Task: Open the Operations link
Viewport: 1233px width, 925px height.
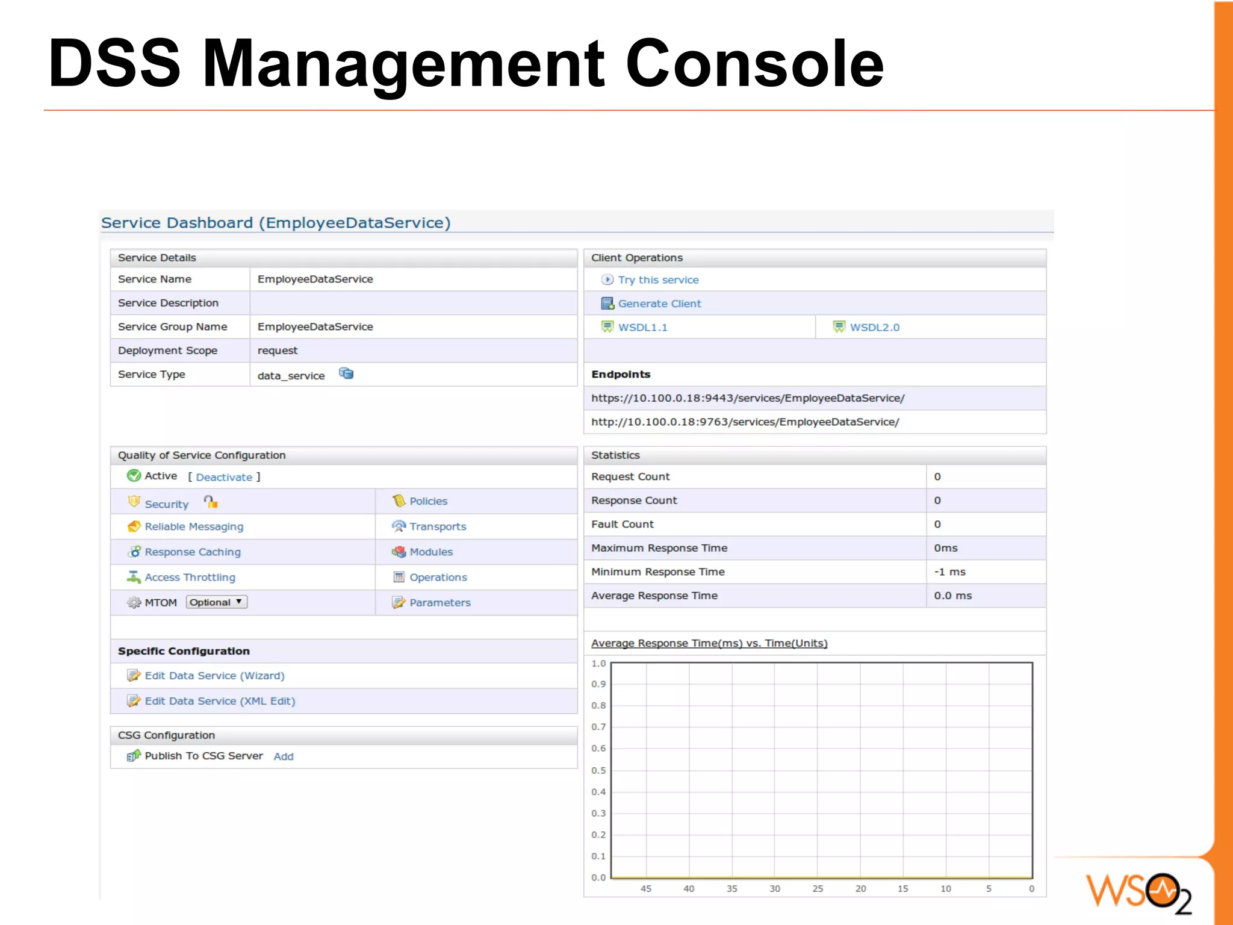Action: coord(438,578)
